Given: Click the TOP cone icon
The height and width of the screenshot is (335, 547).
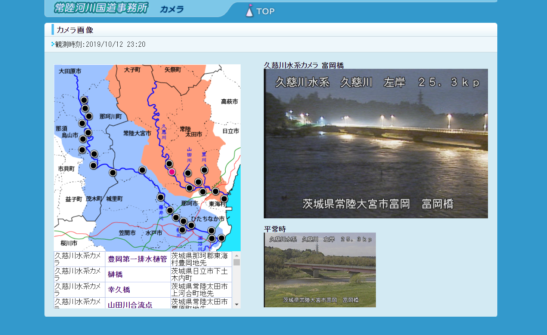Looking at the screenshot, I should coord(250,11).
